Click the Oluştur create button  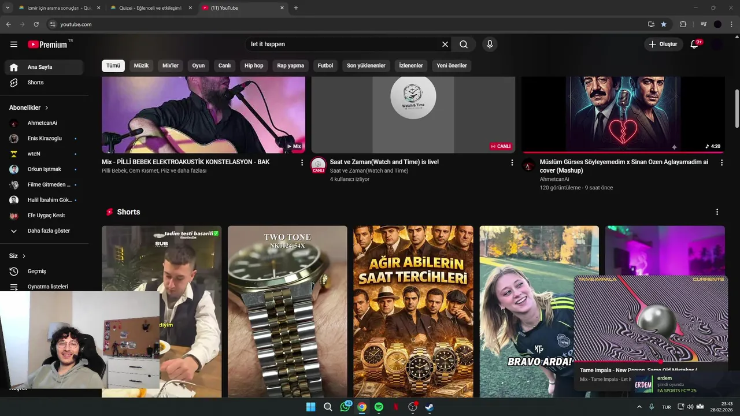[663, 44]
